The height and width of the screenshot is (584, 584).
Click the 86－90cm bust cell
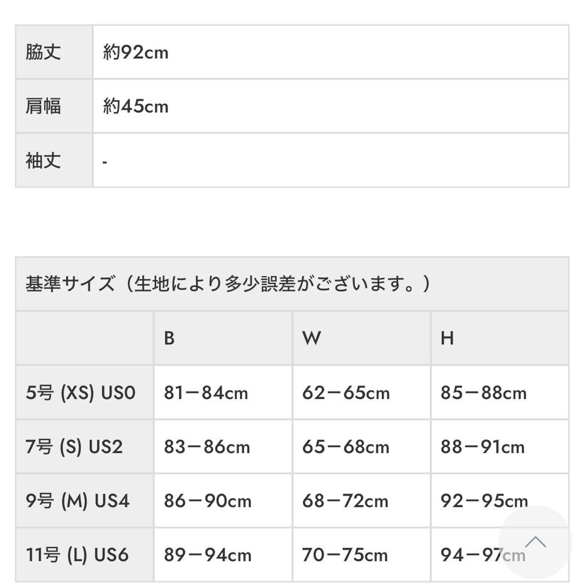208,501
